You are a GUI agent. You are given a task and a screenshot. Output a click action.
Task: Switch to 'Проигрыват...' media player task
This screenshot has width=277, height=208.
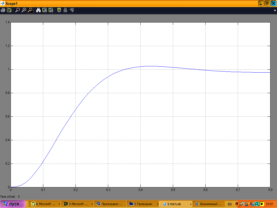[x=110, y=204]
